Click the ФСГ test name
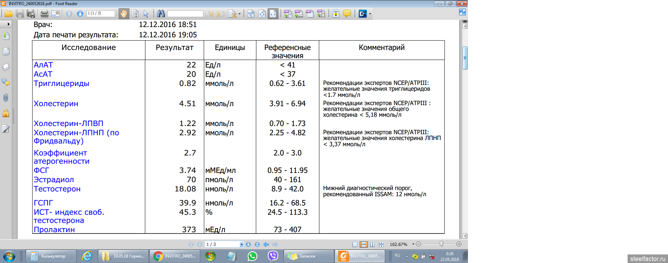Image resolution: width=668 pixels, height=263 pixels. [x=41, y=170]
